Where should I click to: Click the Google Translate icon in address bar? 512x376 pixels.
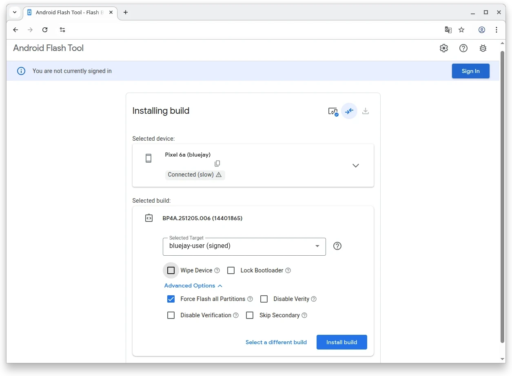coord(448,30)
